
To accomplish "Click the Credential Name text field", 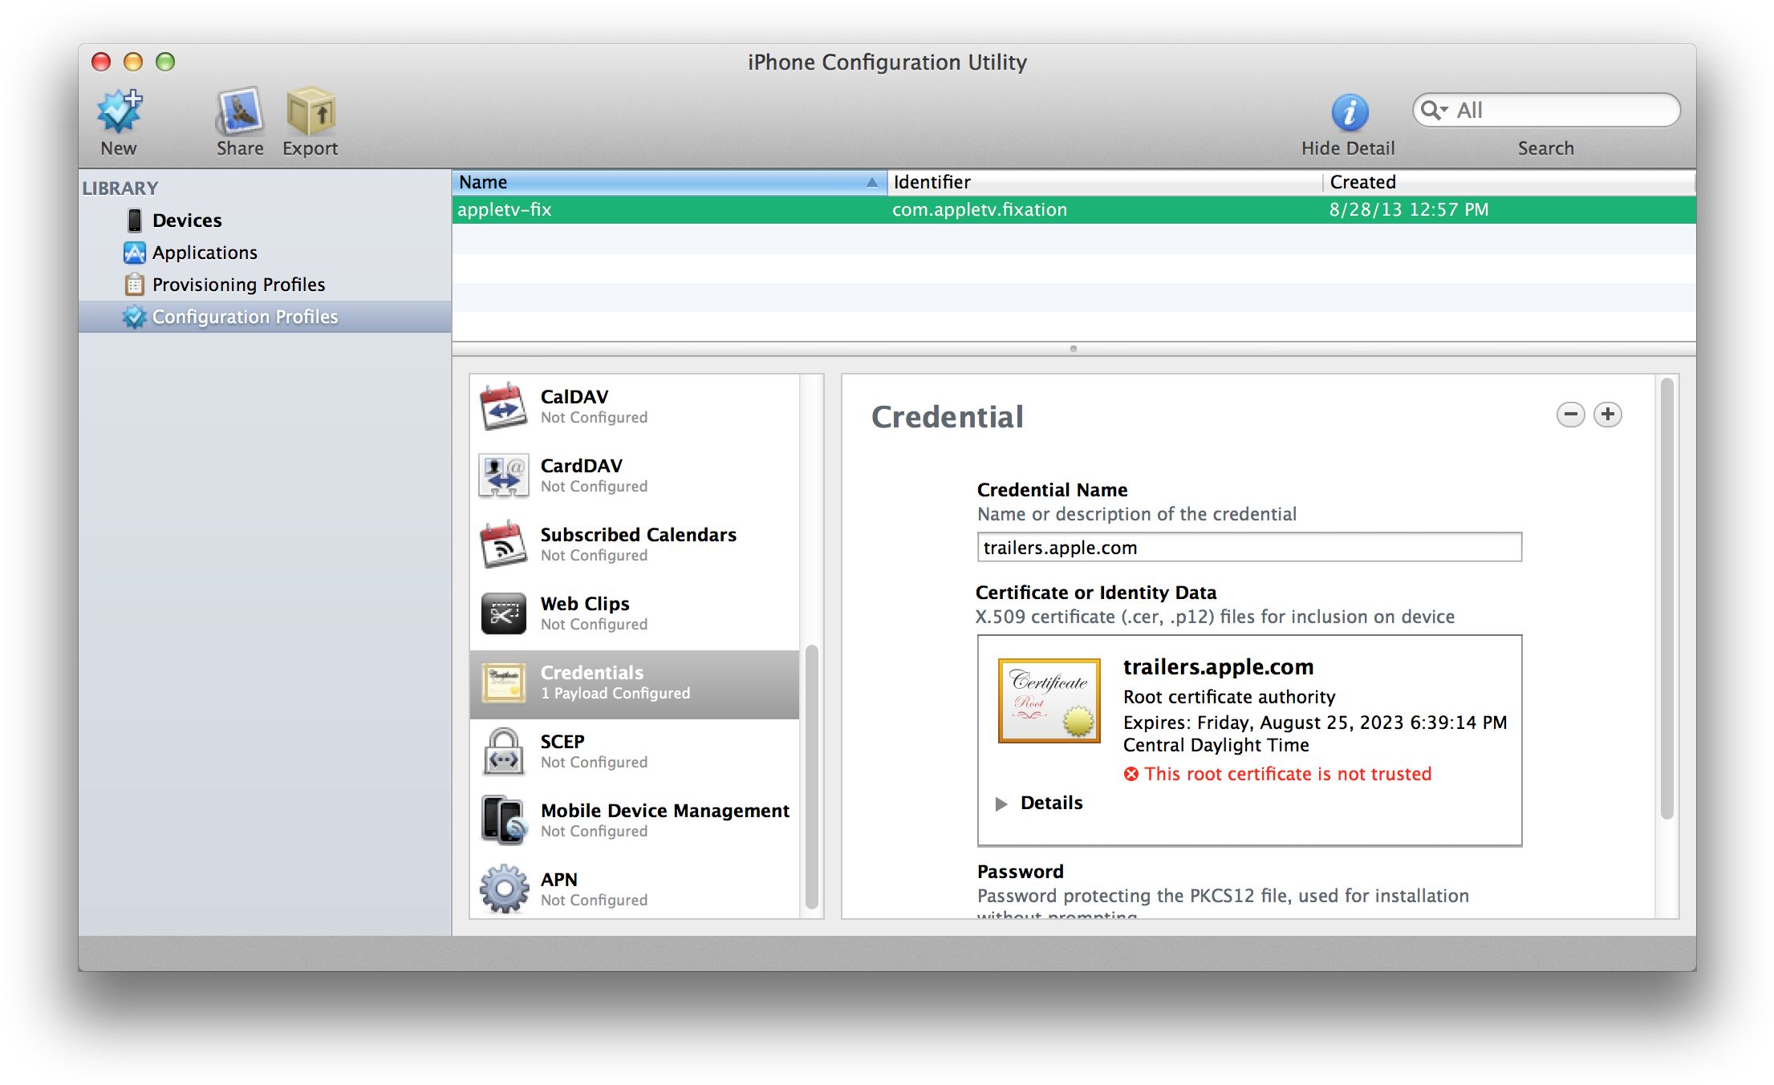I will pyautogui.click(x=1249, y=548).
